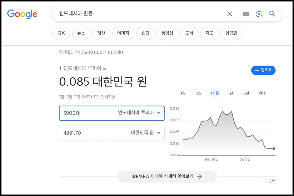Image resolution: width=294 pixels, height=196 pixels.
Task: Click the 0.086 value on the chart axis
Action: (x=175, y=132)
